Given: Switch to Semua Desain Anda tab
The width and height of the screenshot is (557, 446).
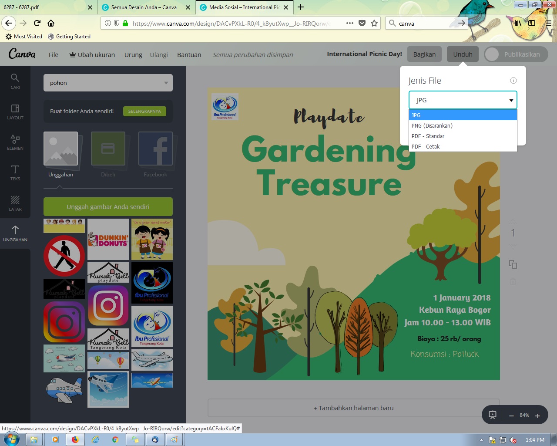Looking at the screenshot, I should 144,7.
